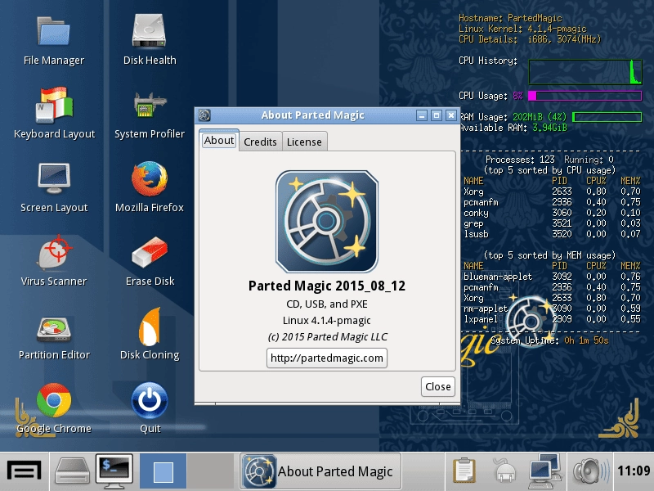Viewport: 654px width, 491px height.
Task: Click the 'CD, USB, and PXE' text
Action: pos(326,304)
